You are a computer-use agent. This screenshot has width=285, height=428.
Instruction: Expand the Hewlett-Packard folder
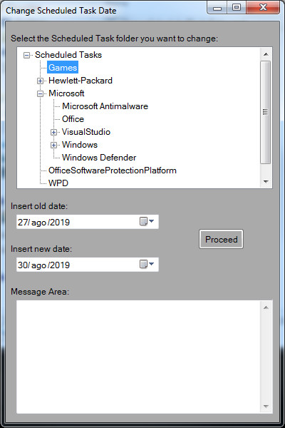point(40,81)
